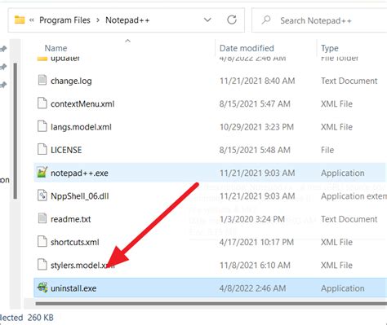The height and width of the screenshot is (325, 387).
Task: Click the sort arrow above Name column
Action: click(x=127, y=41)
